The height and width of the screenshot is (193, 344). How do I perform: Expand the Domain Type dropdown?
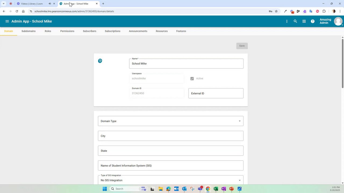[x=171, y=121]
